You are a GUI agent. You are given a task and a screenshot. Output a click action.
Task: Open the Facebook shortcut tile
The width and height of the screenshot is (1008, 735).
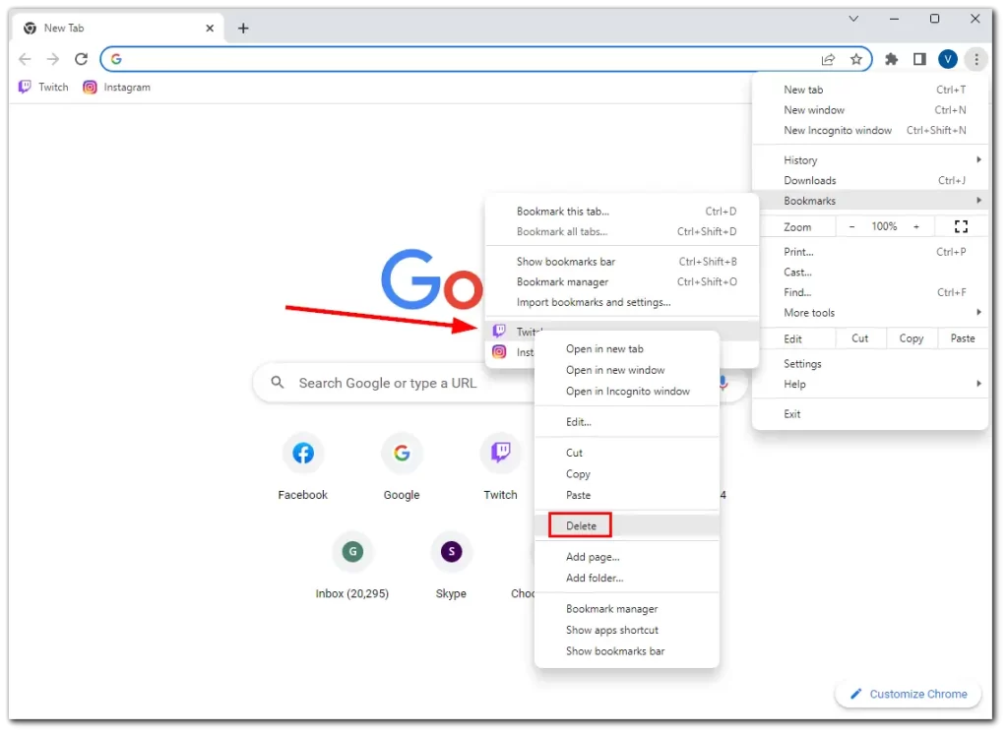(x=303, y=466)
